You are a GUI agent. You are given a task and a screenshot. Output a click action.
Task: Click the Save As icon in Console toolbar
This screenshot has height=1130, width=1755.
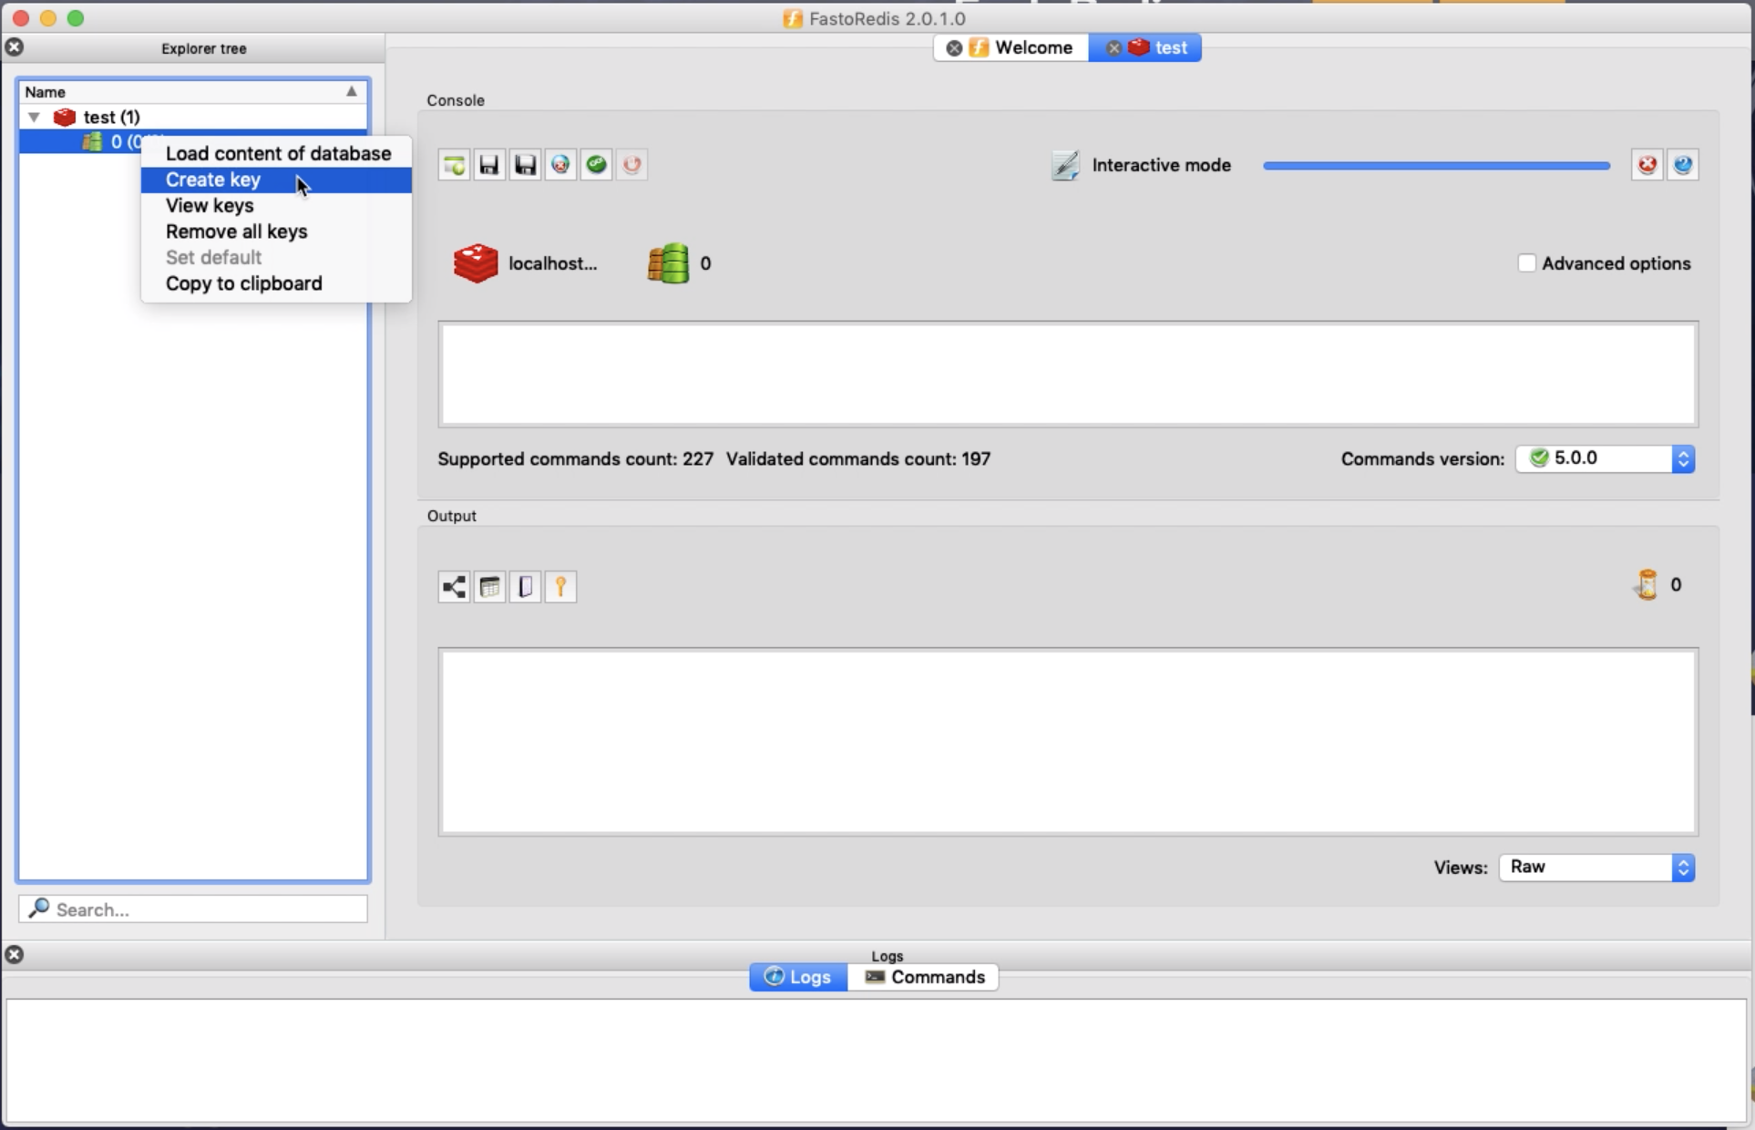coord(525,165)
